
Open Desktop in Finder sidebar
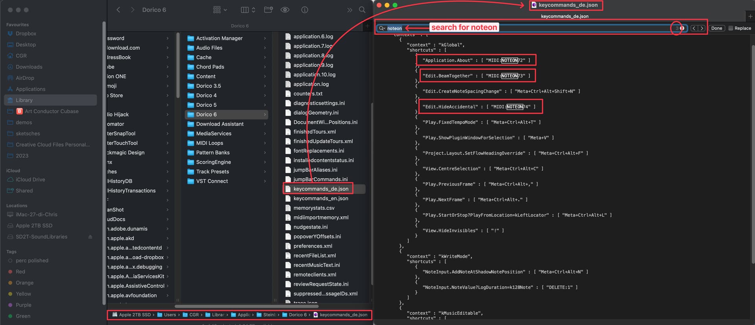pos(26,45)
